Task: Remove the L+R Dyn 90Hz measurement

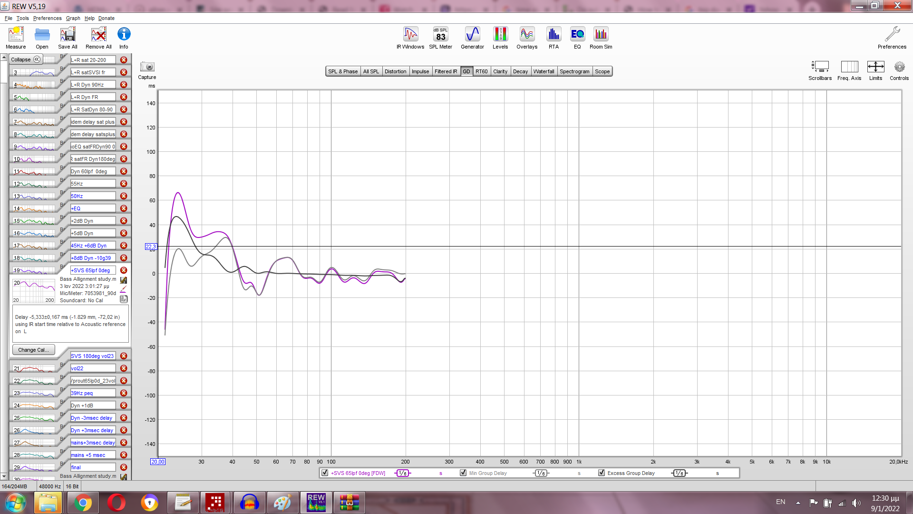Action: click(124, 85)
